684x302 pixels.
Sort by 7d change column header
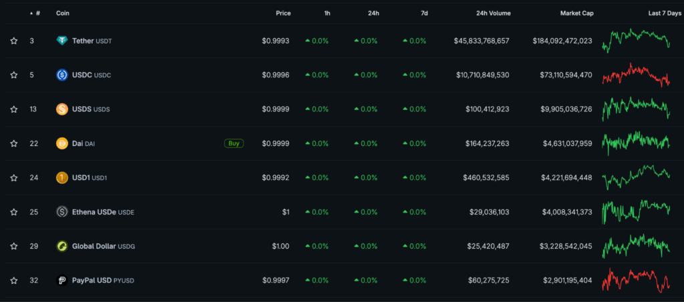pyautogui.click(x=424, y=13)
